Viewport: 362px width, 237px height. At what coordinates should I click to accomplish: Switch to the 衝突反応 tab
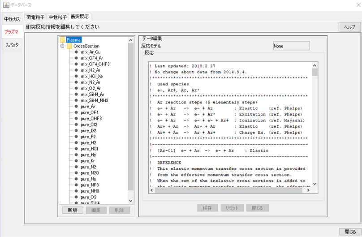(80, 17)
